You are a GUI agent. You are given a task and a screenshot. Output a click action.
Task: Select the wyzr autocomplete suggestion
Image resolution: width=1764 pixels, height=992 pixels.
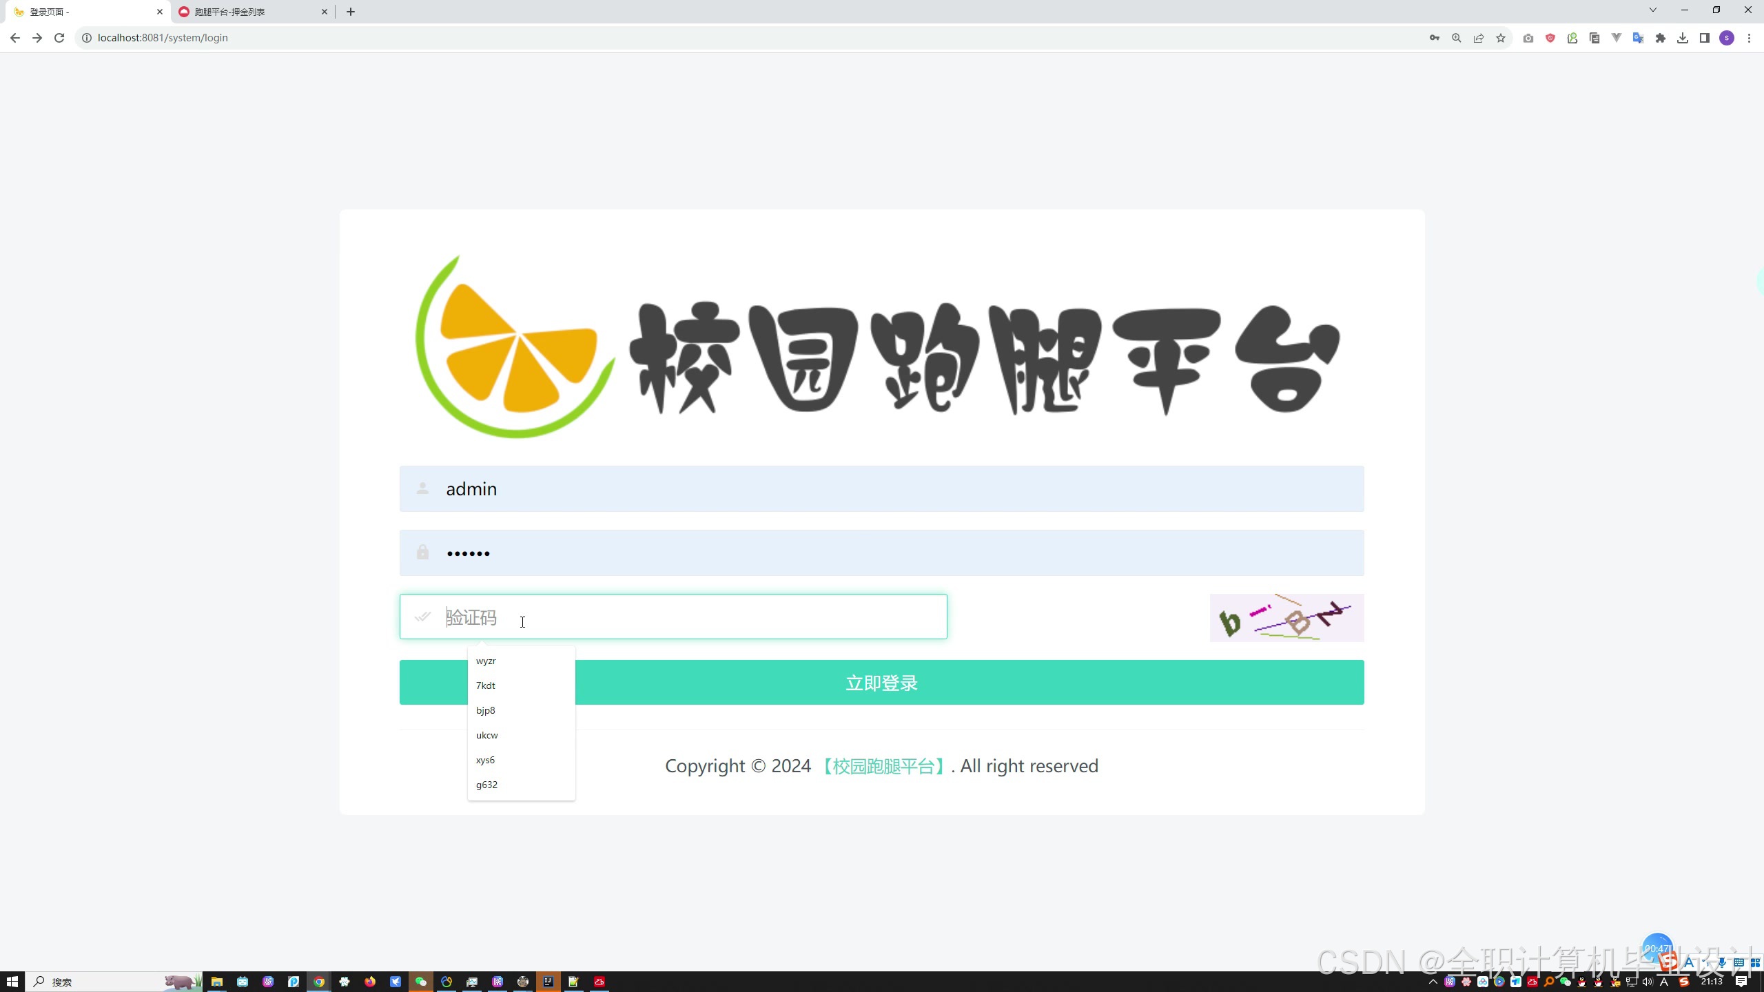point(486,661)
